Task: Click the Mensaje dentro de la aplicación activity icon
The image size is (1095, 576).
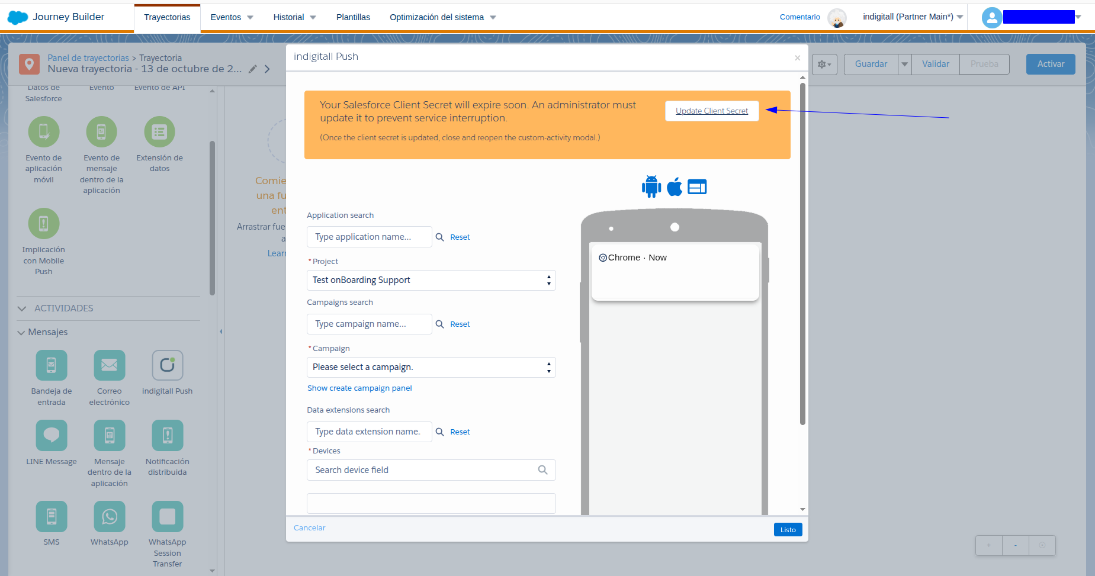Action: click(x=110, y=435)
